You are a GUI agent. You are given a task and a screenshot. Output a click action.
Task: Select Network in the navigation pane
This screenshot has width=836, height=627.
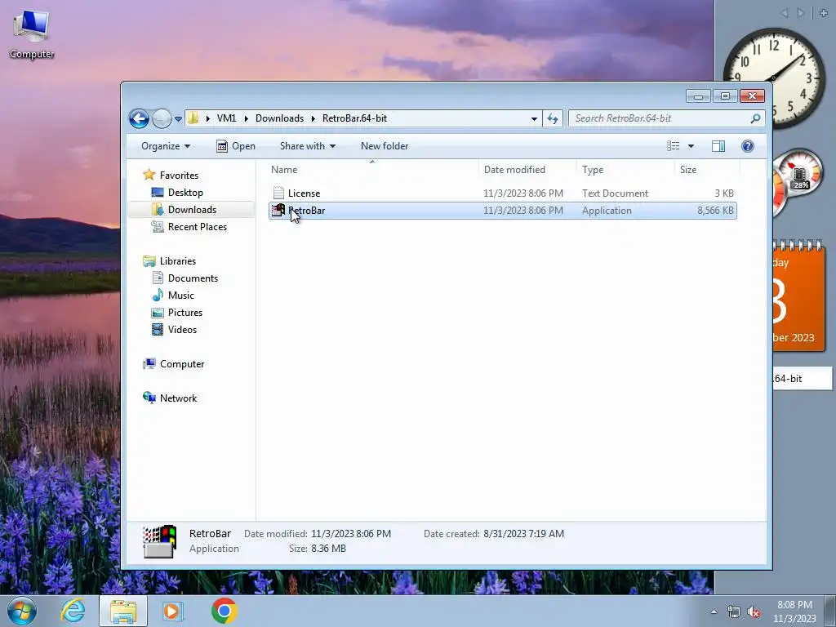(178, 398)
